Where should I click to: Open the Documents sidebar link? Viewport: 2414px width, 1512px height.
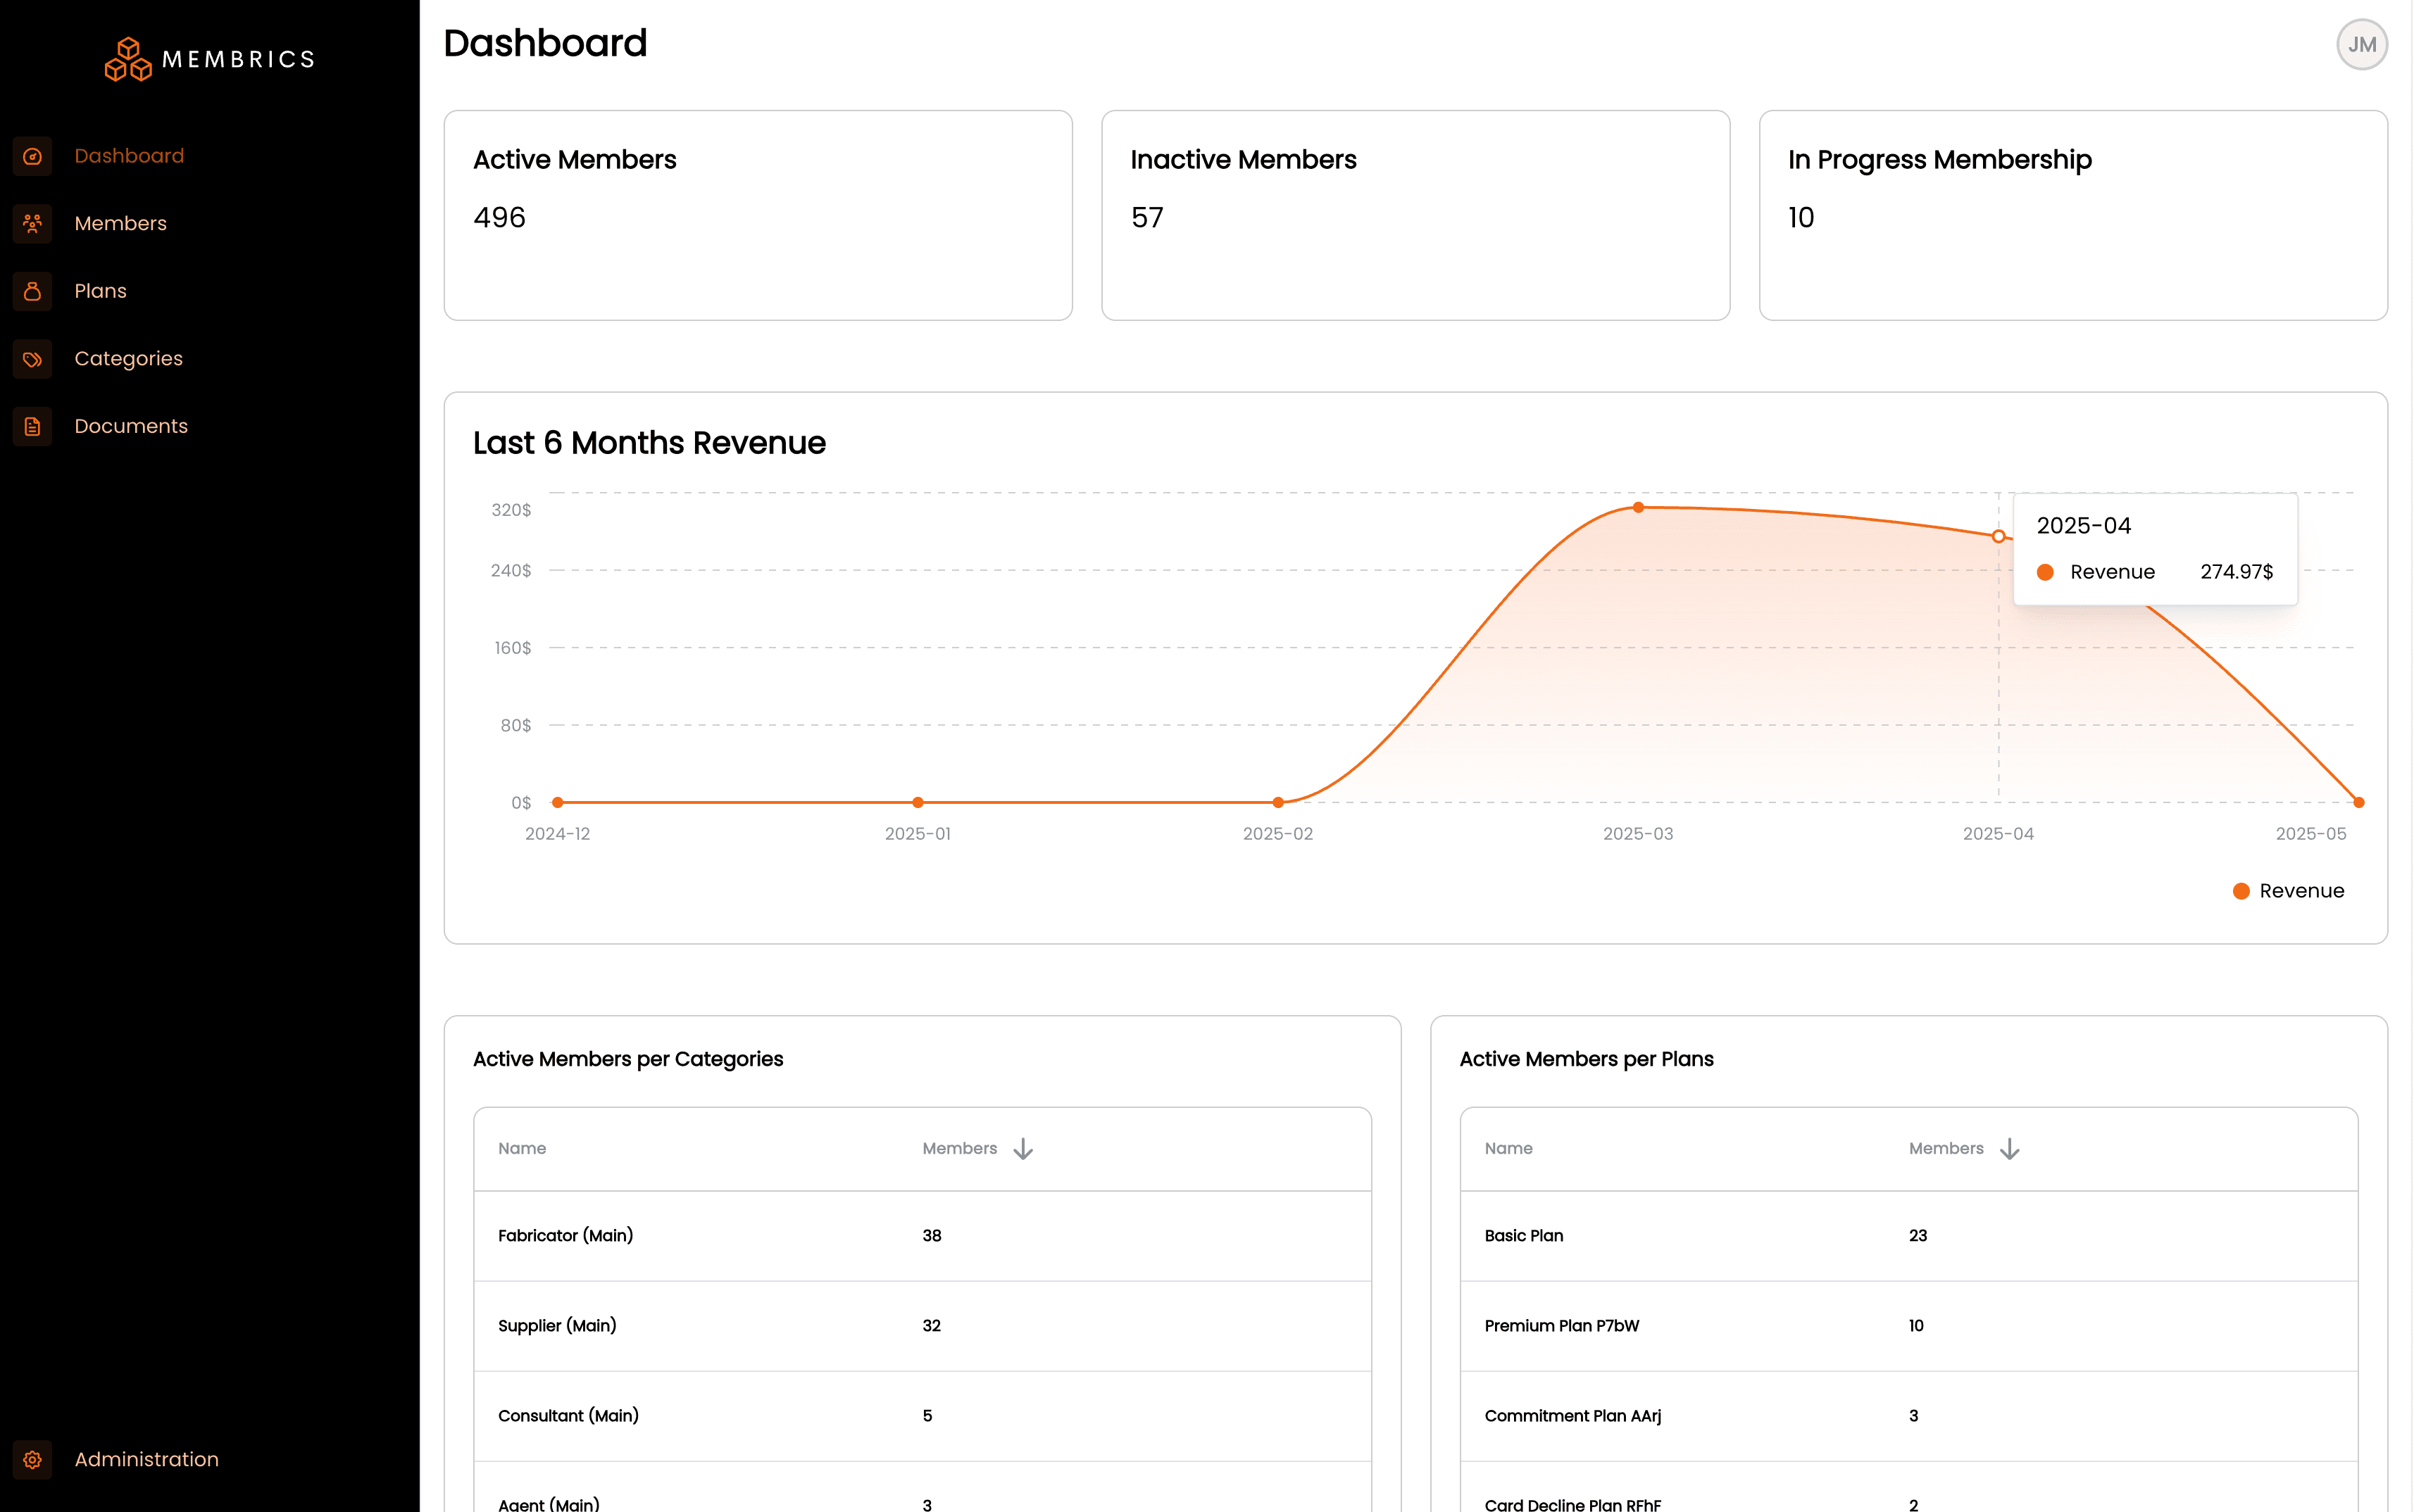[x=130, y=426]
